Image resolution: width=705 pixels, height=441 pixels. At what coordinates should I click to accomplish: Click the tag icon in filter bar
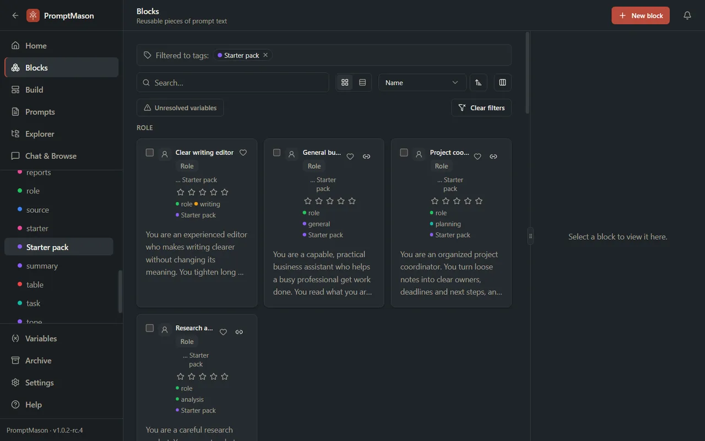[147, 55]
